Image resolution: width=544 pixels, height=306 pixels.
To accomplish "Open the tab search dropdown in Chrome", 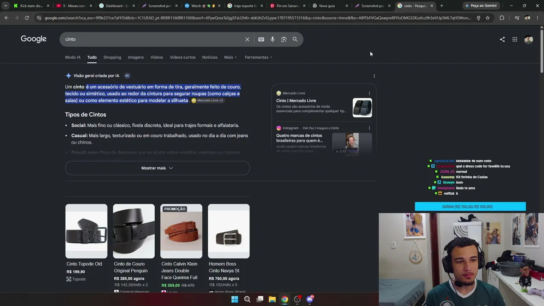I will (5, 6).
